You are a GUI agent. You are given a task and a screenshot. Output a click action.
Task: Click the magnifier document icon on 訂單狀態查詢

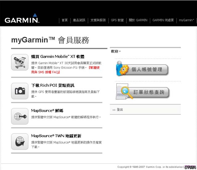coord(124,92)
